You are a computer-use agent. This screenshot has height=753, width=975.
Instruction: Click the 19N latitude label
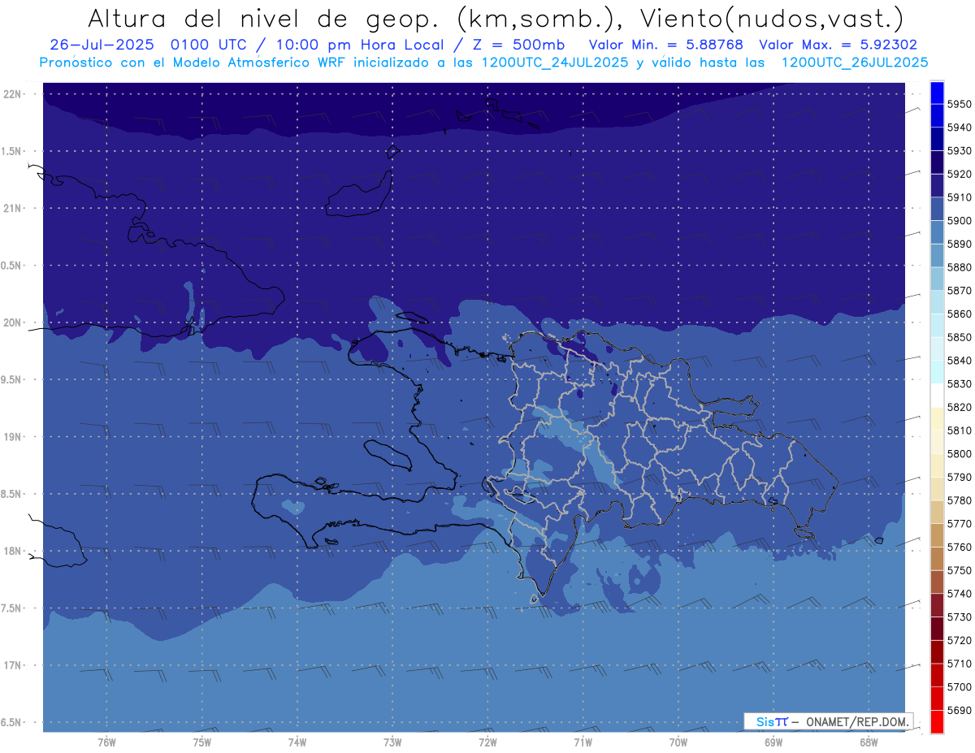13,437
